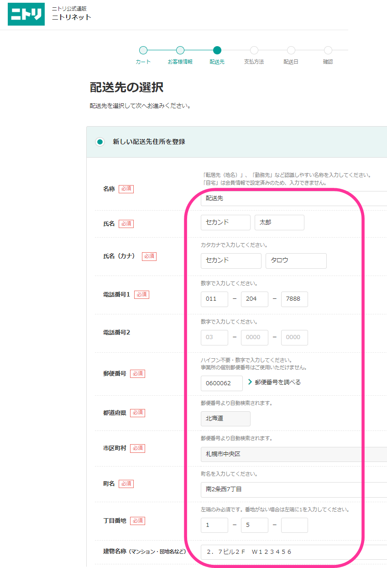Screen dimensions: 387x568
Task: Click the phone 2 last field 0000
Action: 294,338
